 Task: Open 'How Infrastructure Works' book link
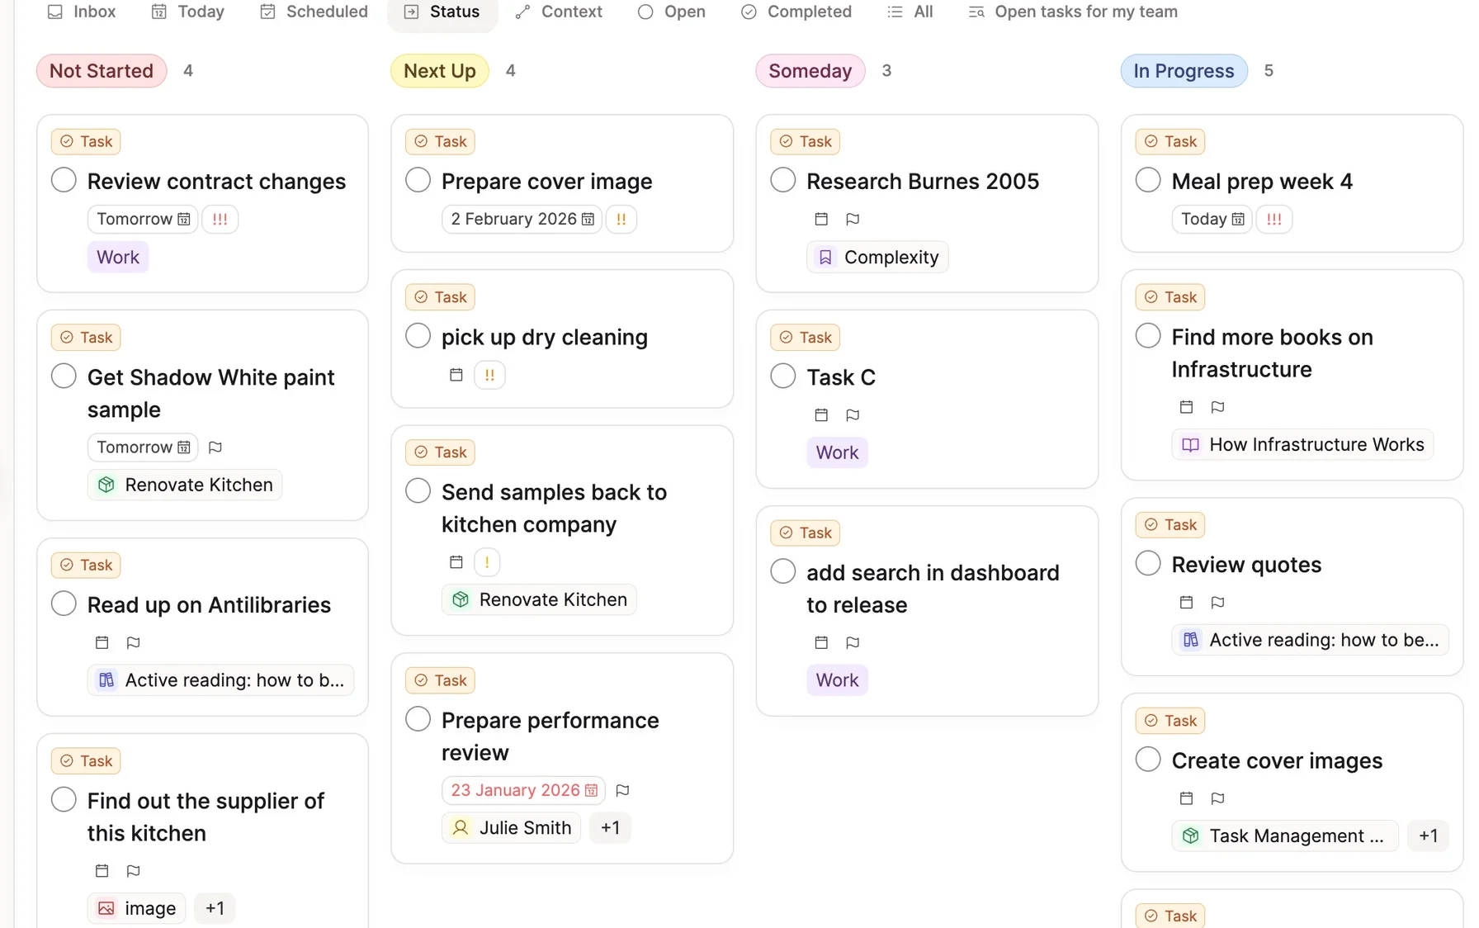coord(1302,444)
